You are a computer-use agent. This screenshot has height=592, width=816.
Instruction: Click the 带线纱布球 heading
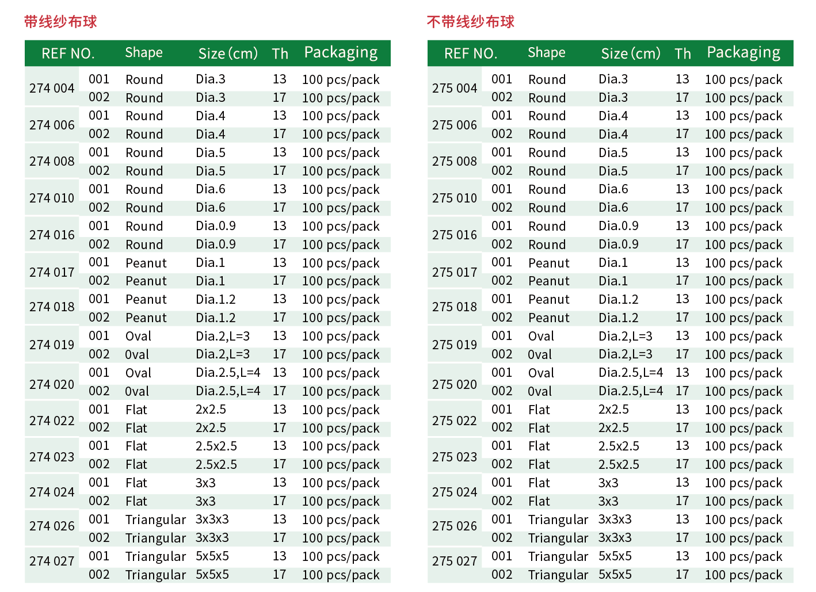(x=60, y=22)
